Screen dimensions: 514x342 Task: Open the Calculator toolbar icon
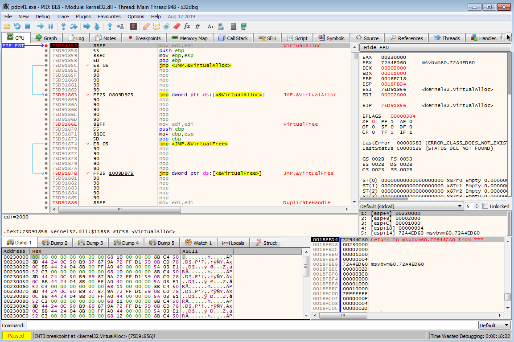pos(233,26)
